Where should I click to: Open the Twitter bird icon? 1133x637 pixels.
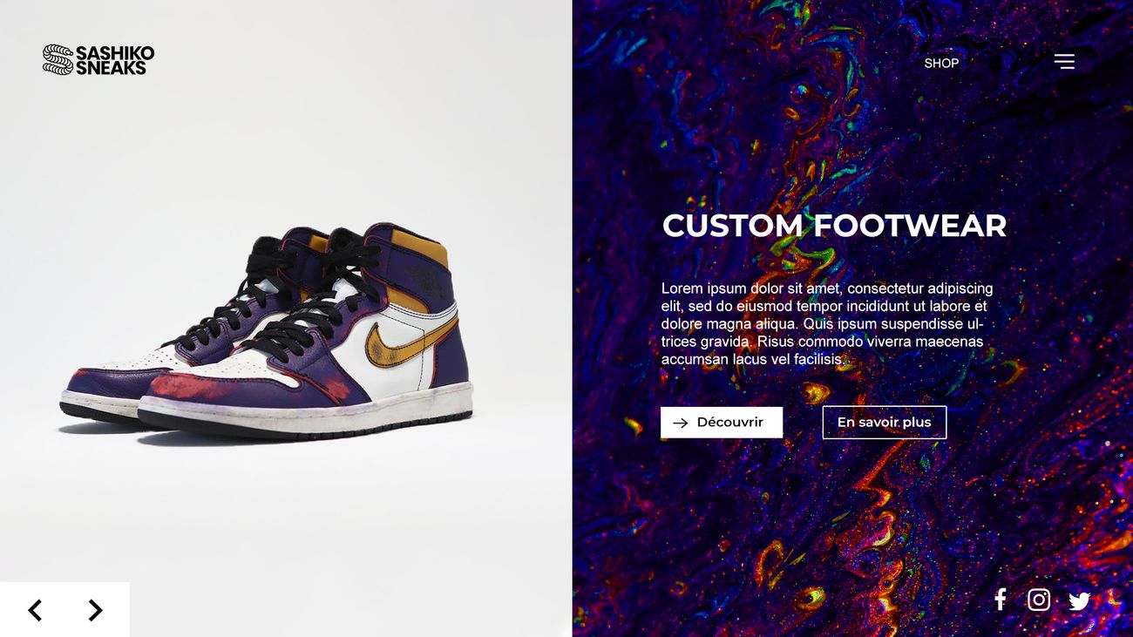point(1080,600)
